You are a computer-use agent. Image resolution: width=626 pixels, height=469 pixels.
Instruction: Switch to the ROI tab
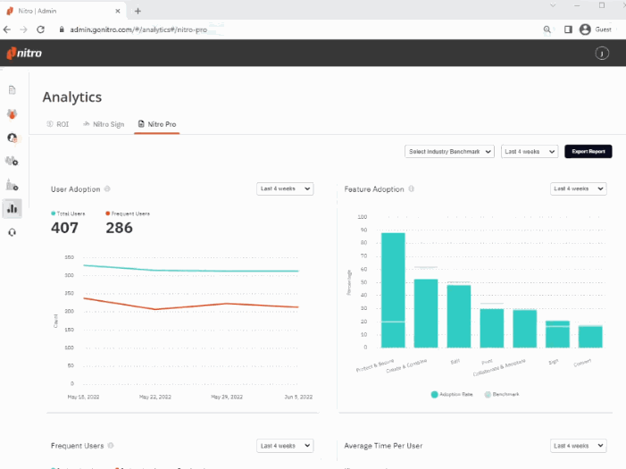pos(58,124)
